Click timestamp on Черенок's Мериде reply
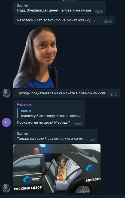 (77, 124)
